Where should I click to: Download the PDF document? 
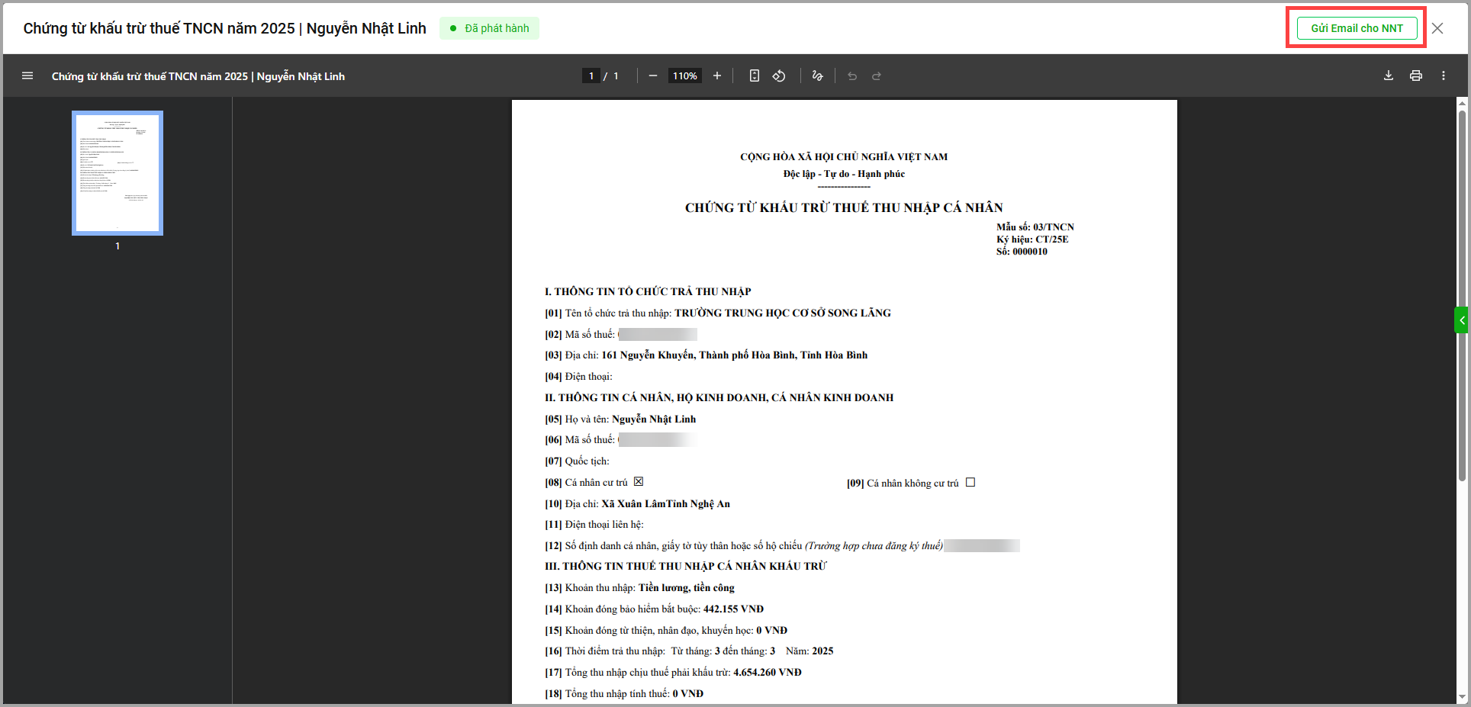[x=1389, y=76]
